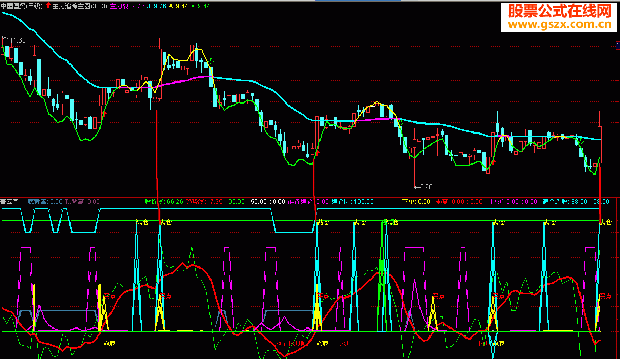Screen dimensions: 620x359
Task: Click the leftmost 满仓 signal label
Action: tap(142, 223)
